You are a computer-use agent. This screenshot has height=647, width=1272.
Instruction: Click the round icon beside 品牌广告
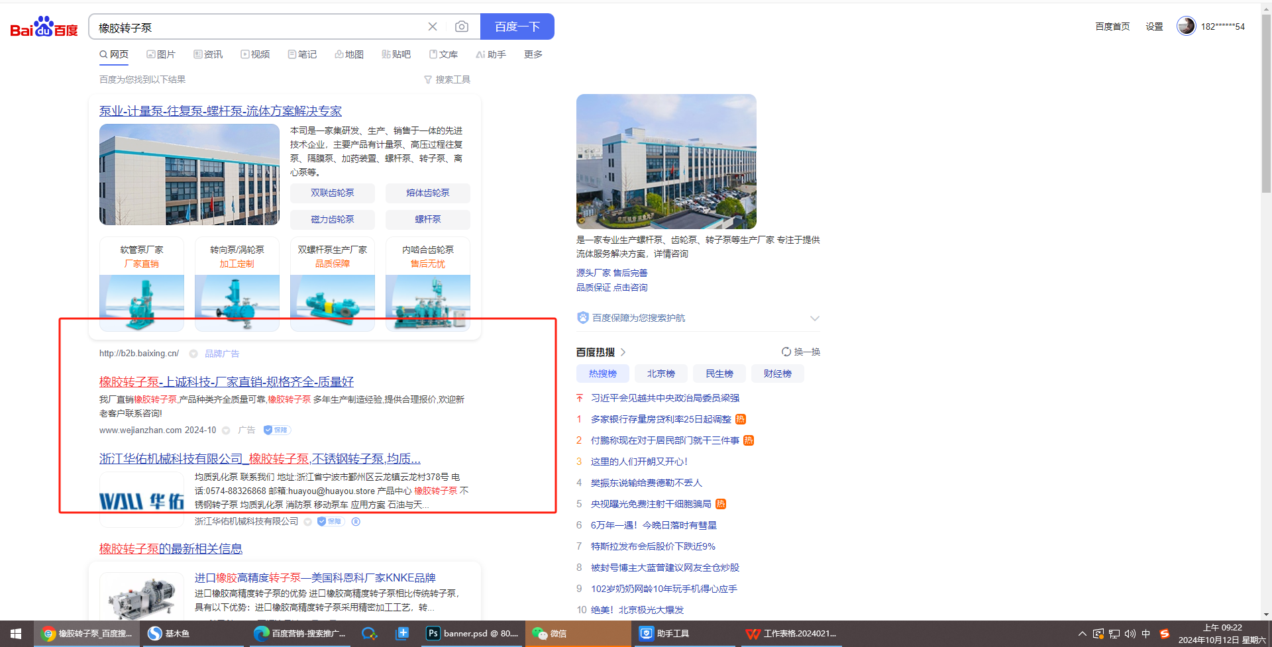tap(193, 354)
